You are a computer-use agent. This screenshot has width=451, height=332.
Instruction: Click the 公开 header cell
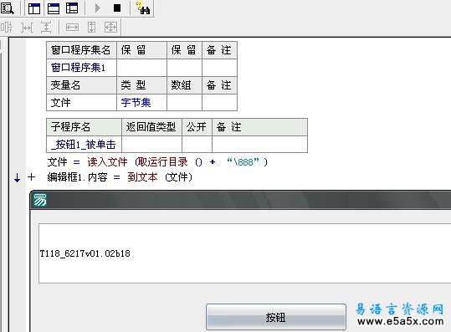[197, 127]
